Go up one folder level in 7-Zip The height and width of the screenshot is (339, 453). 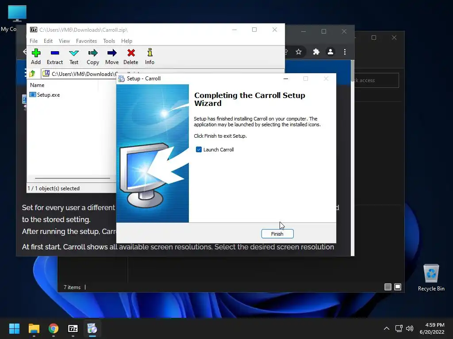point(32,74)
